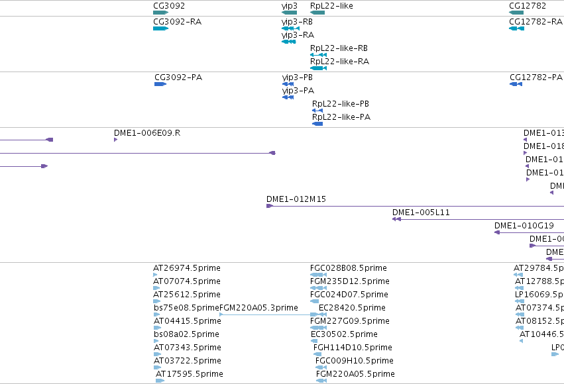564x384 pixels.
Task: Select the yip3-PA protein label
Action: tap(298, 91)
